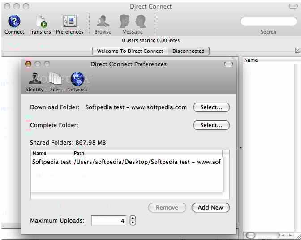Click the Path column header

(x=147, y=153)
